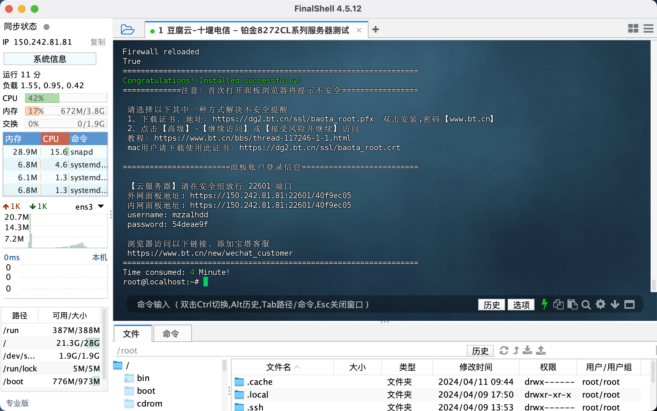Click the command input field
Screen dimensions: 657x411
pyautogui.click(x=301, y=305)
